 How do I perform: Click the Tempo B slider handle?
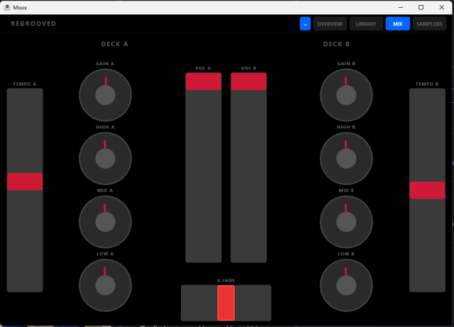(427, 190)
